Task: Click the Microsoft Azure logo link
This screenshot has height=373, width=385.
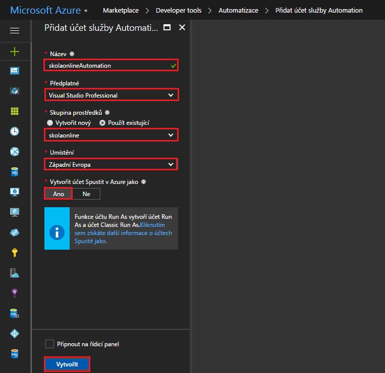Action: coord(45,10)
